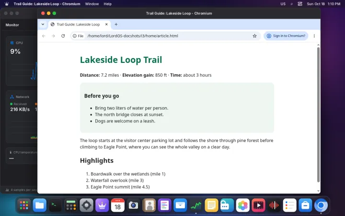Click the CPU panel in Monitor window
The width and height of the screenshot is (345, 216).
[x=22, y=61]
